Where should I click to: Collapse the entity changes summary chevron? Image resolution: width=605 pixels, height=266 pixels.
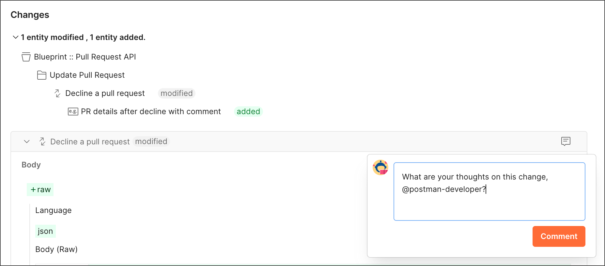pyautogui.click(x=15, y=37)
